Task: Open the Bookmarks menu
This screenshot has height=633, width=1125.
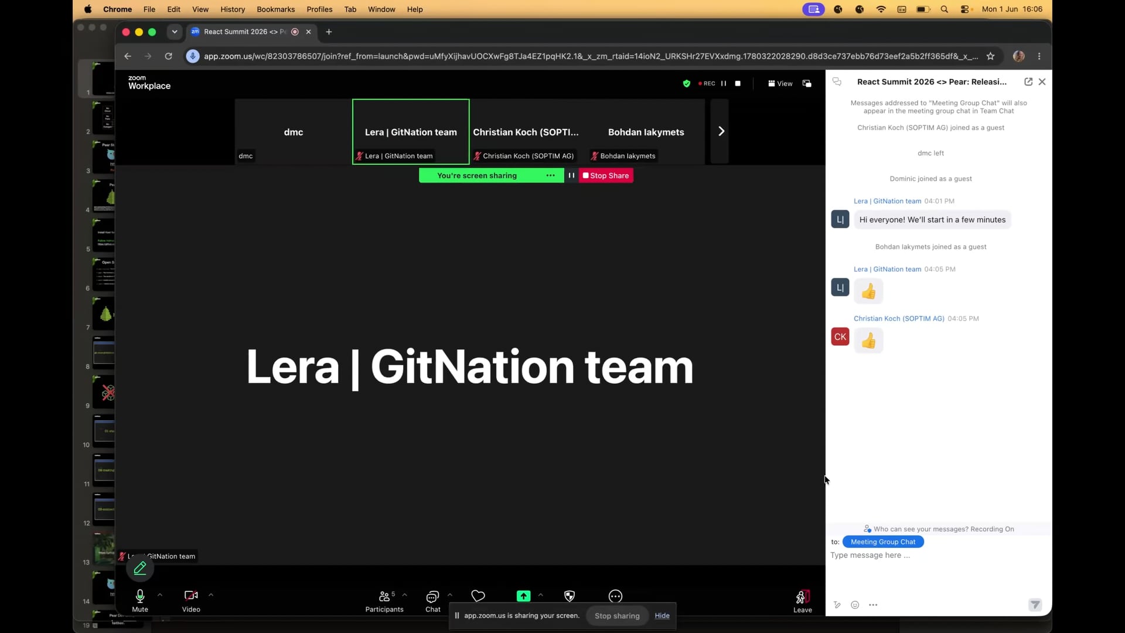Action: point(275,9)
